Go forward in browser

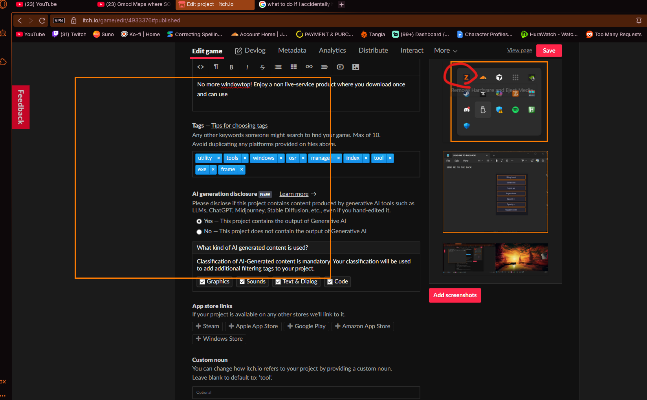pyautogui.click(x=31, y=20)
